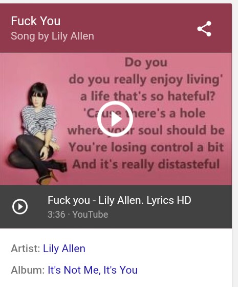Click the 'Album:' label

pos(28,270)
